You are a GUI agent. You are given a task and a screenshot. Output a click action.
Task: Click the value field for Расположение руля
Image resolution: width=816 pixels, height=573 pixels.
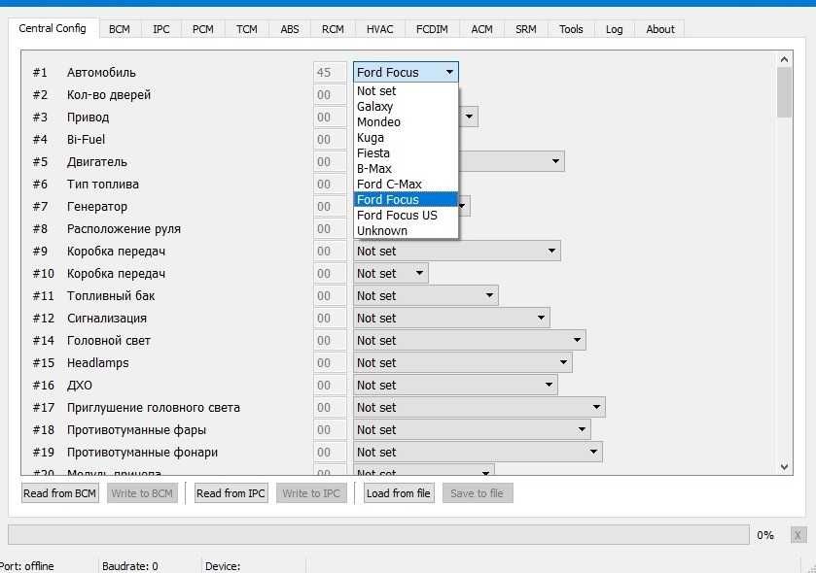[x=330, y=228]
